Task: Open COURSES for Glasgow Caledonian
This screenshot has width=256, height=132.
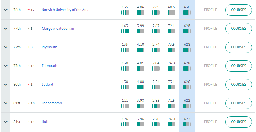Action: pos(239,29)
